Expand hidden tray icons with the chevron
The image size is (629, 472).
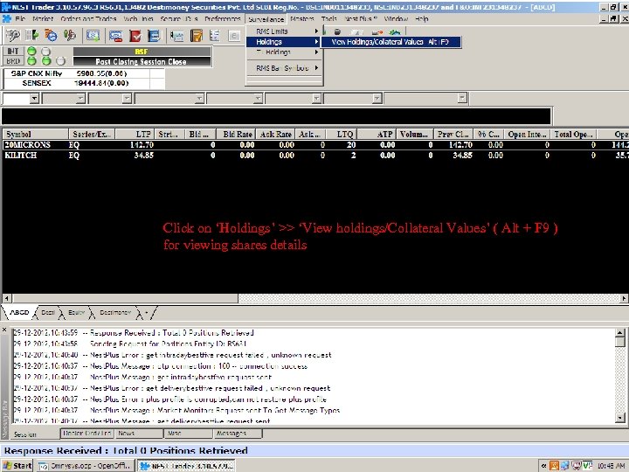pos(543,466)
